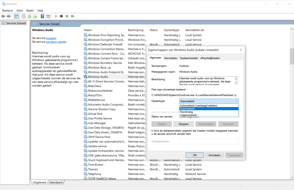Sort by the Beschrijving column header
The height and width of the screenshot is (190, 294).
pyautogui.click(x=138, y=30)
